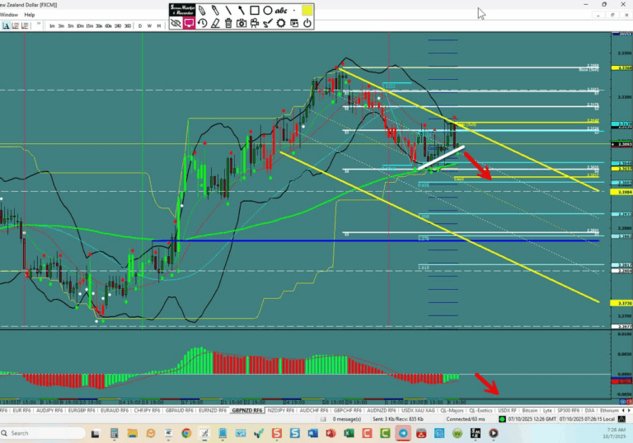Open ScreenMarker settings gear
Viewport: 633px width, 443px height.
click(x=281, y=23)
